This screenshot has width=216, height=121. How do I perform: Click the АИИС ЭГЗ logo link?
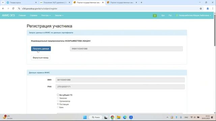tap(8, 15)
